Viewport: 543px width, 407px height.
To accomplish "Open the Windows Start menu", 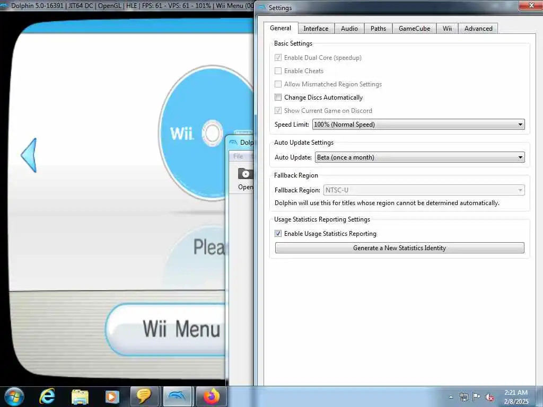I will coord(14,396).
